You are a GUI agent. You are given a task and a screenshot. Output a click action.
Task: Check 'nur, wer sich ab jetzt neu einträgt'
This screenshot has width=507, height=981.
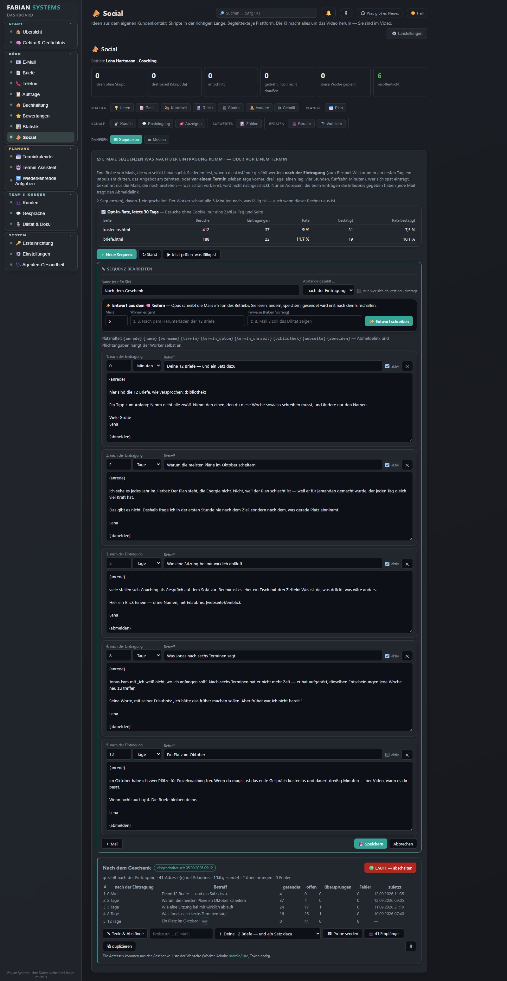359,291
